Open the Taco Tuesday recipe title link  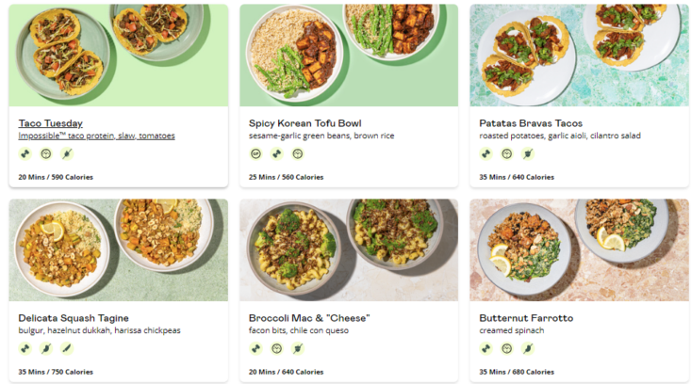coord(50,123)
